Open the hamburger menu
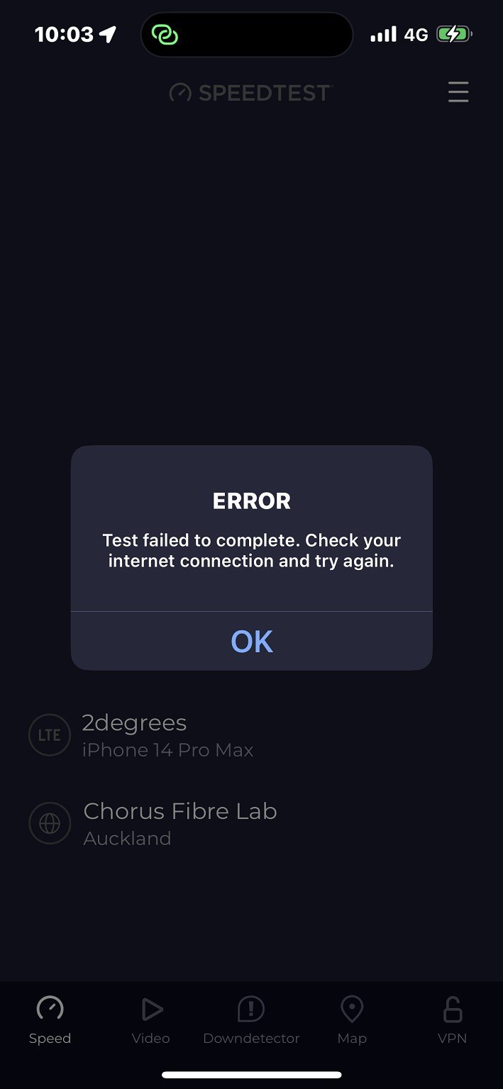 coord(458,92)
